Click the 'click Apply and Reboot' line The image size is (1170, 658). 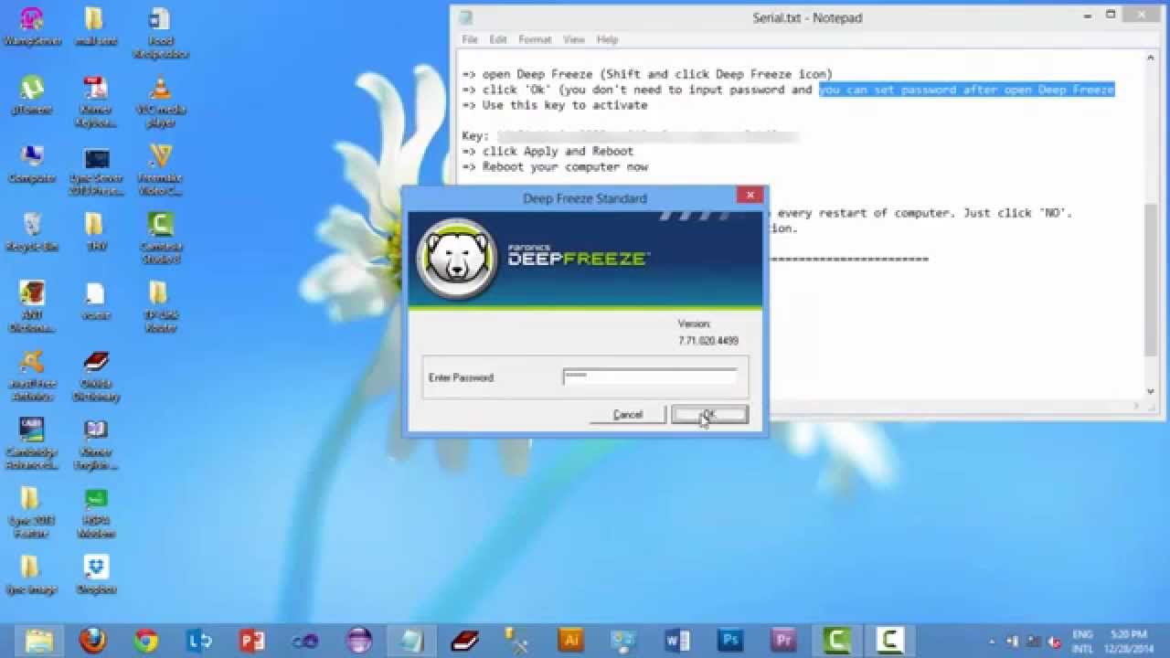pos(548,151)
